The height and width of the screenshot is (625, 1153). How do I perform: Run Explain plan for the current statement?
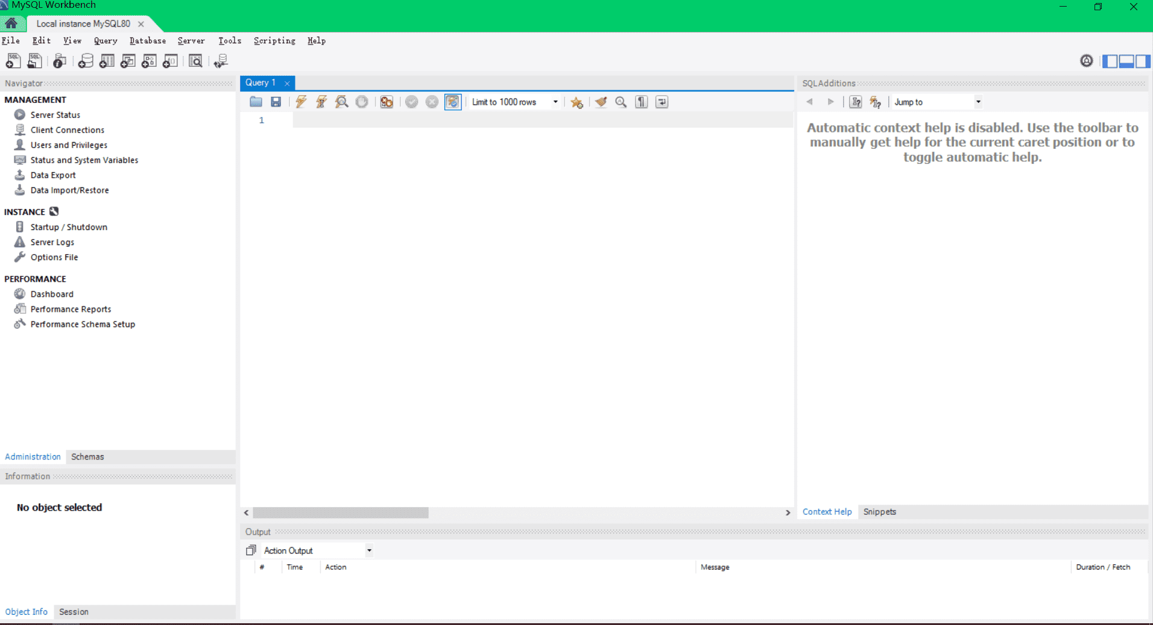point(341,102)
